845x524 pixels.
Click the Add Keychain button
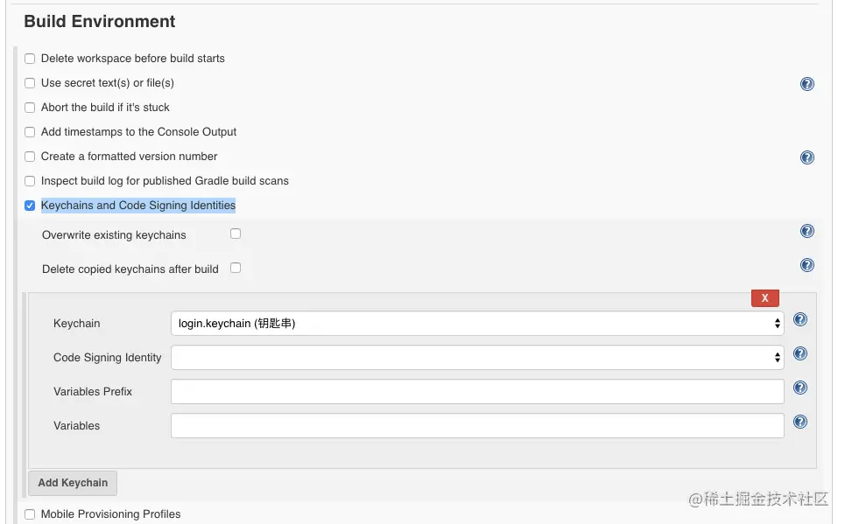point(73,483)
